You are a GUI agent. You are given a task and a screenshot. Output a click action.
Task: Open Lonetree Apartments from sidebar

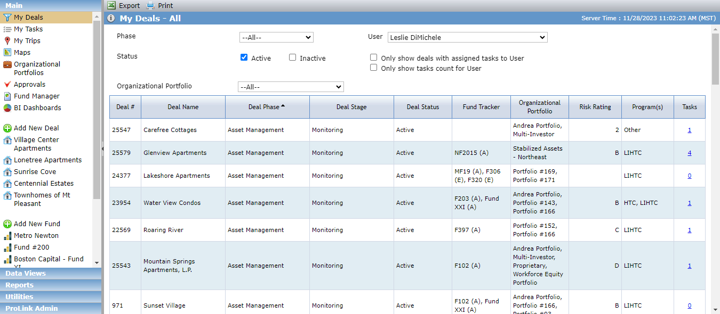(x=47, y=160)
